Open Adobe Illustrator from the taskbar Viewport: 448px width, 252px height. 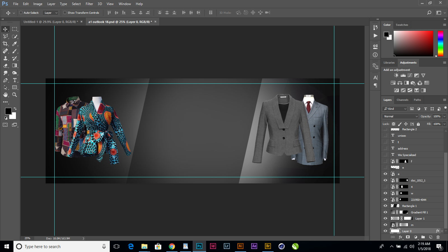coord(240,246)
